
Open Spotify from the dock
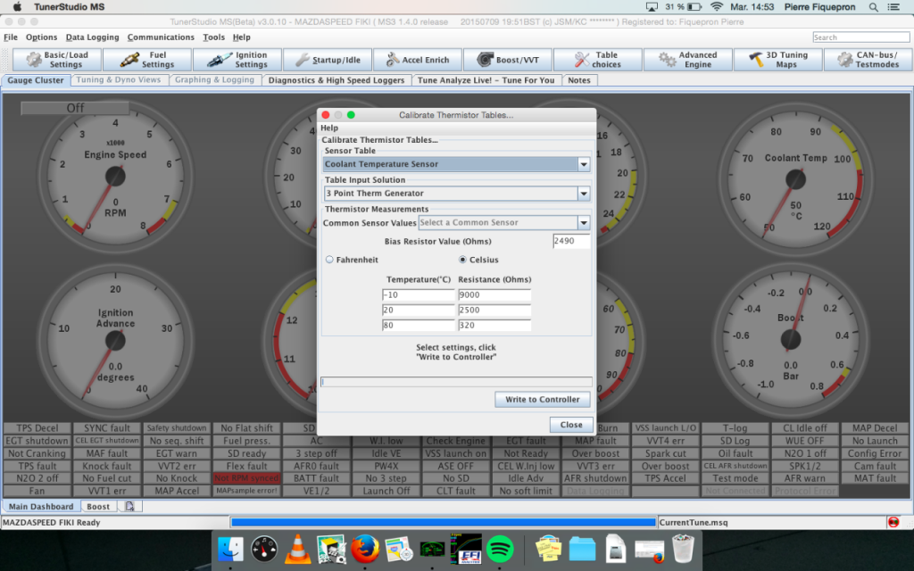click(500, 550)
